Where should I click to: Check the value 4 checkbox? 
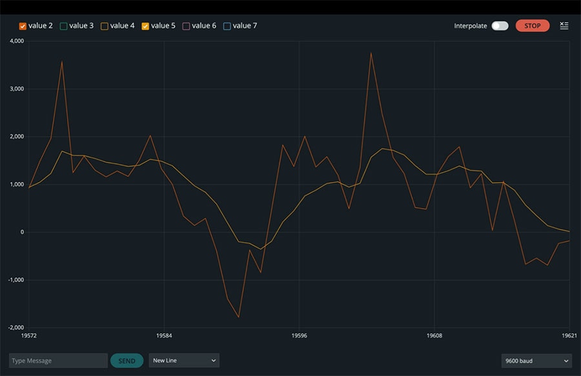(105, 26)
